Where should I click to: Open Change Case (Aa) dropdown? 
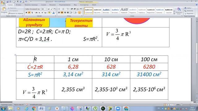45,13
